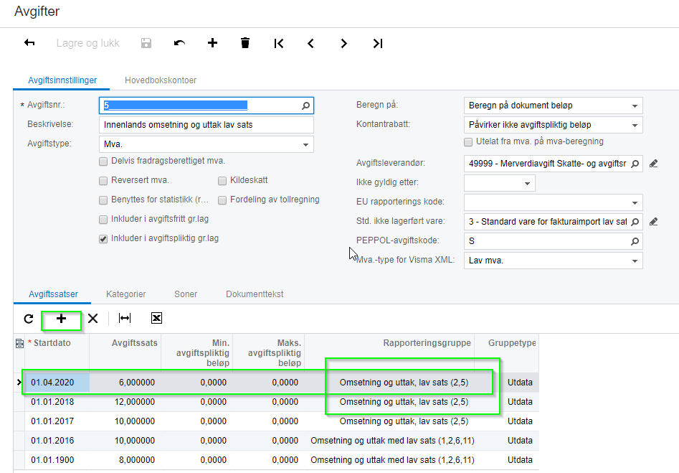Toggle Delvis fradragsberettiget mva. checkbox
Viewport: 679px width, 473px height.
pos(105,161)
